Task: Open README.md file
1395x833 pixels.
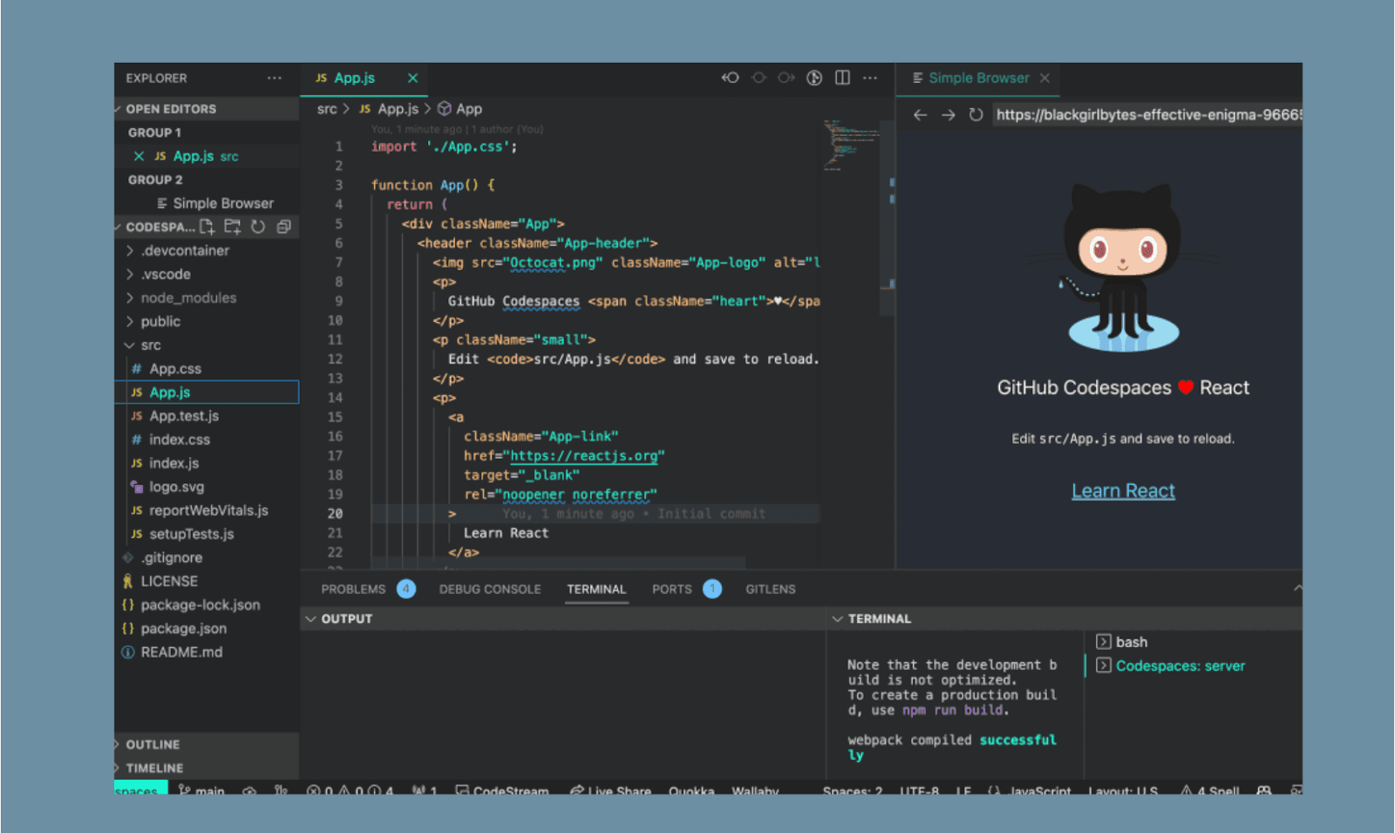Action: click(181, 651)
